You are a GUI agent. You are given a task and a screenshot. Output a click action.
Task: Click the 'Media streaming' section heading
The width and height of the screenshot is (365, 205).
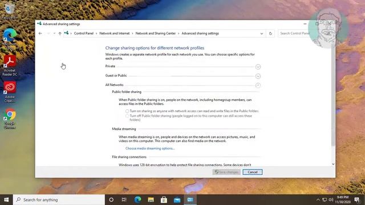(124, 129)
